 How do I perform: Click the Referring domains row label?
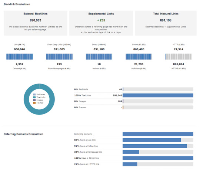coord(83,134)
